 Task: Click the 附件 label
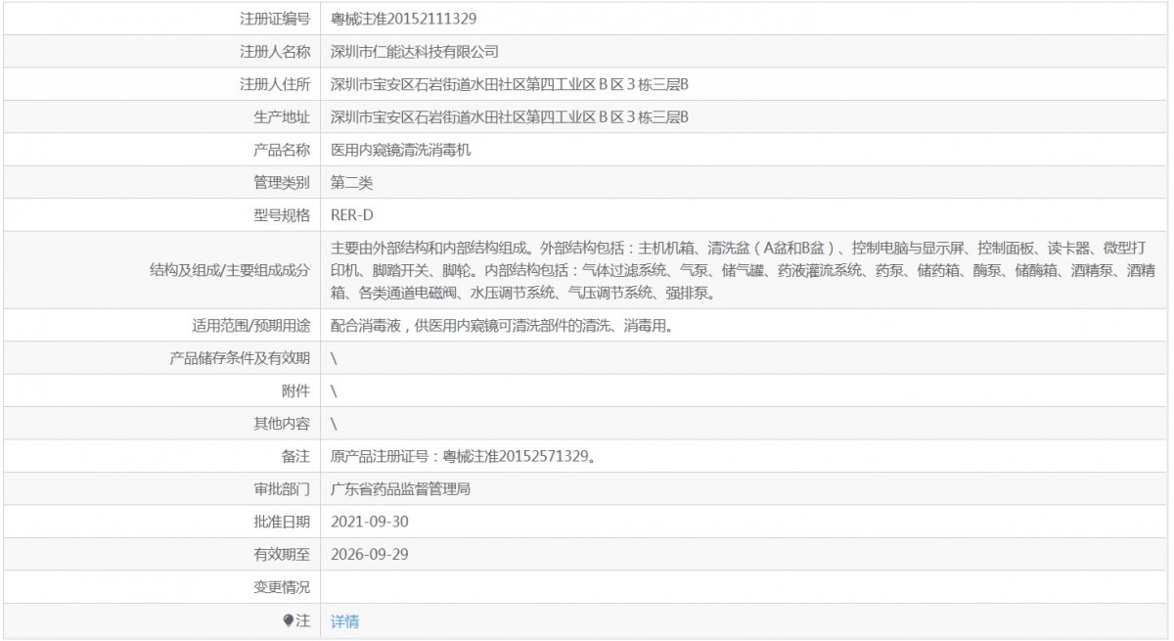tap(295, 391)
